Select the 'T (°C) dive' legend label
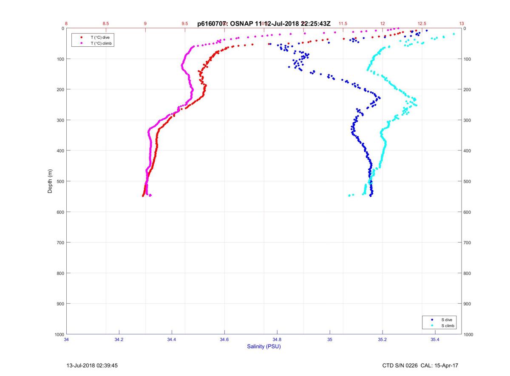Image resolution: width=510 pixels, height=376 pixels. [x=100, y=37]
